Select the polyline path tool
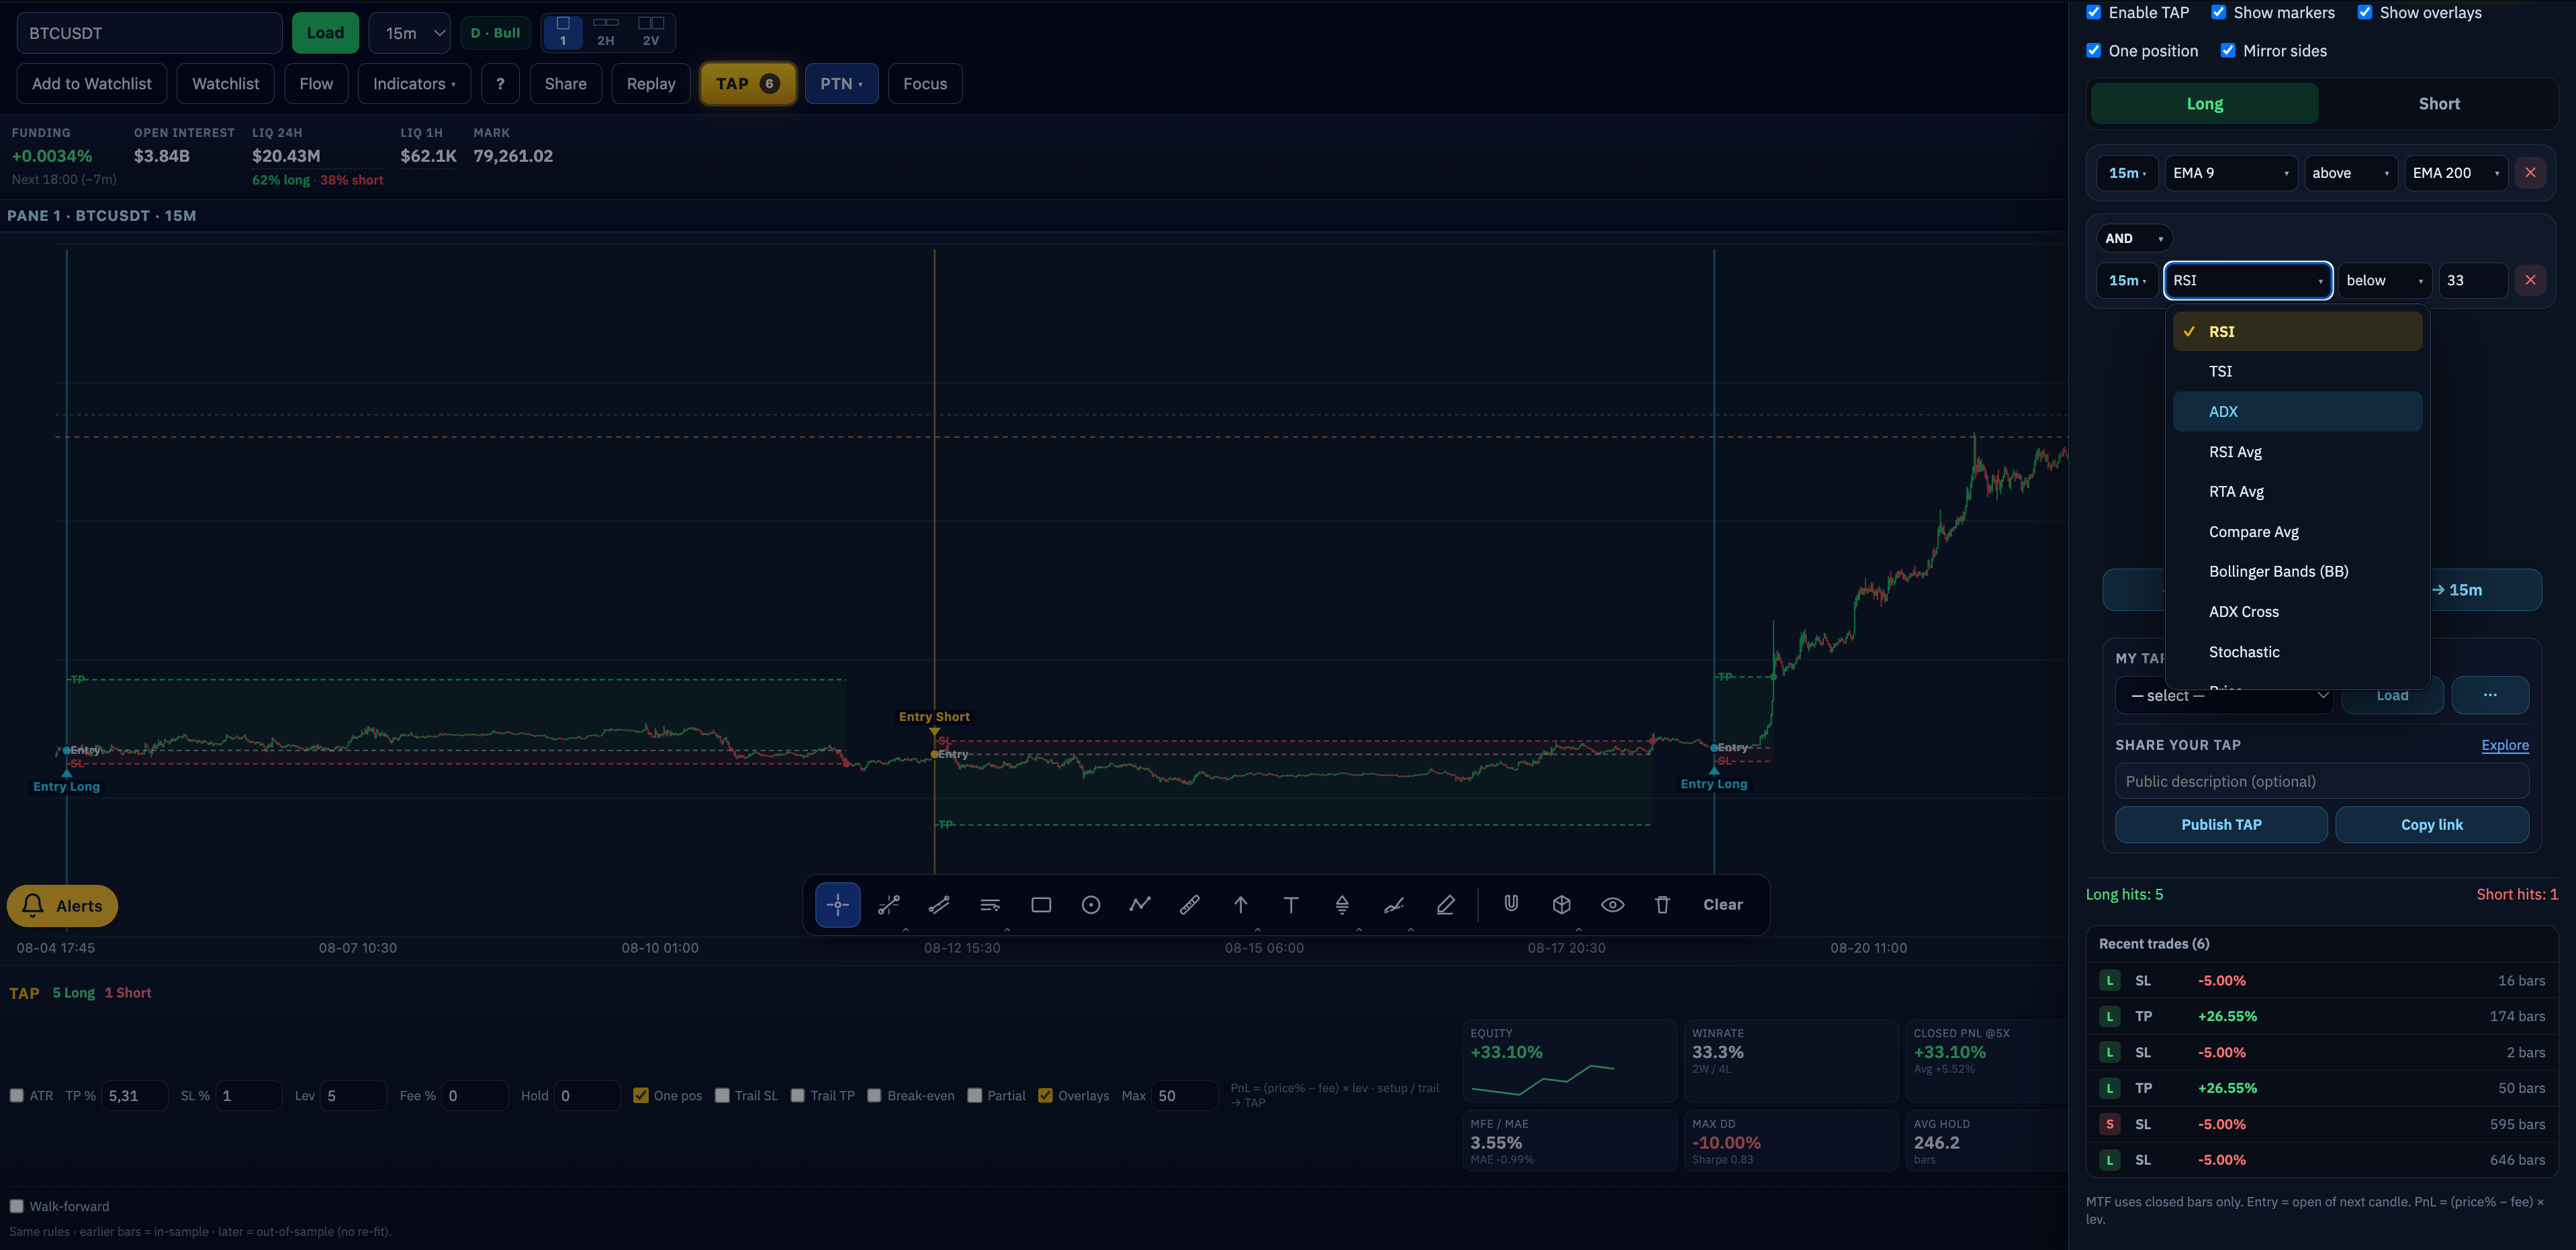The width and height of the screenshot is (2576, 1250). point(1140,904)
